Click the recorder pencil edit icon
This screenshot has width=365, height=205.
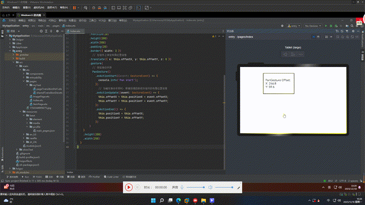pos(239,187)
